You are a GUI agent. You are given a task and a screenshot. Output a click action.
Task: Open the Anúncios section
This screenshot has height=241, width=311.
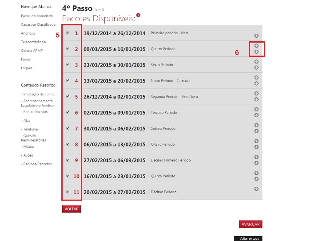coord(28,33)
